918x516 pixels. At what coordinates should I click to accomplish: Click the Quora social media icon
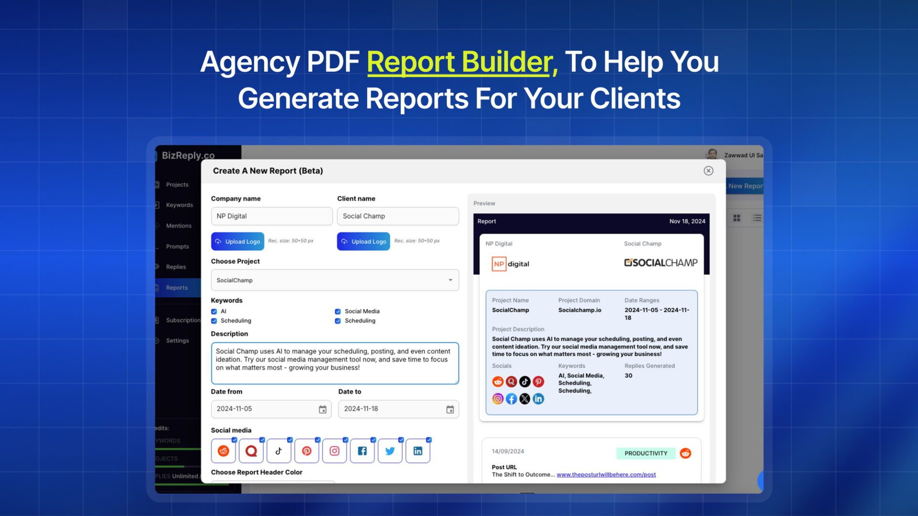[251, 451]
